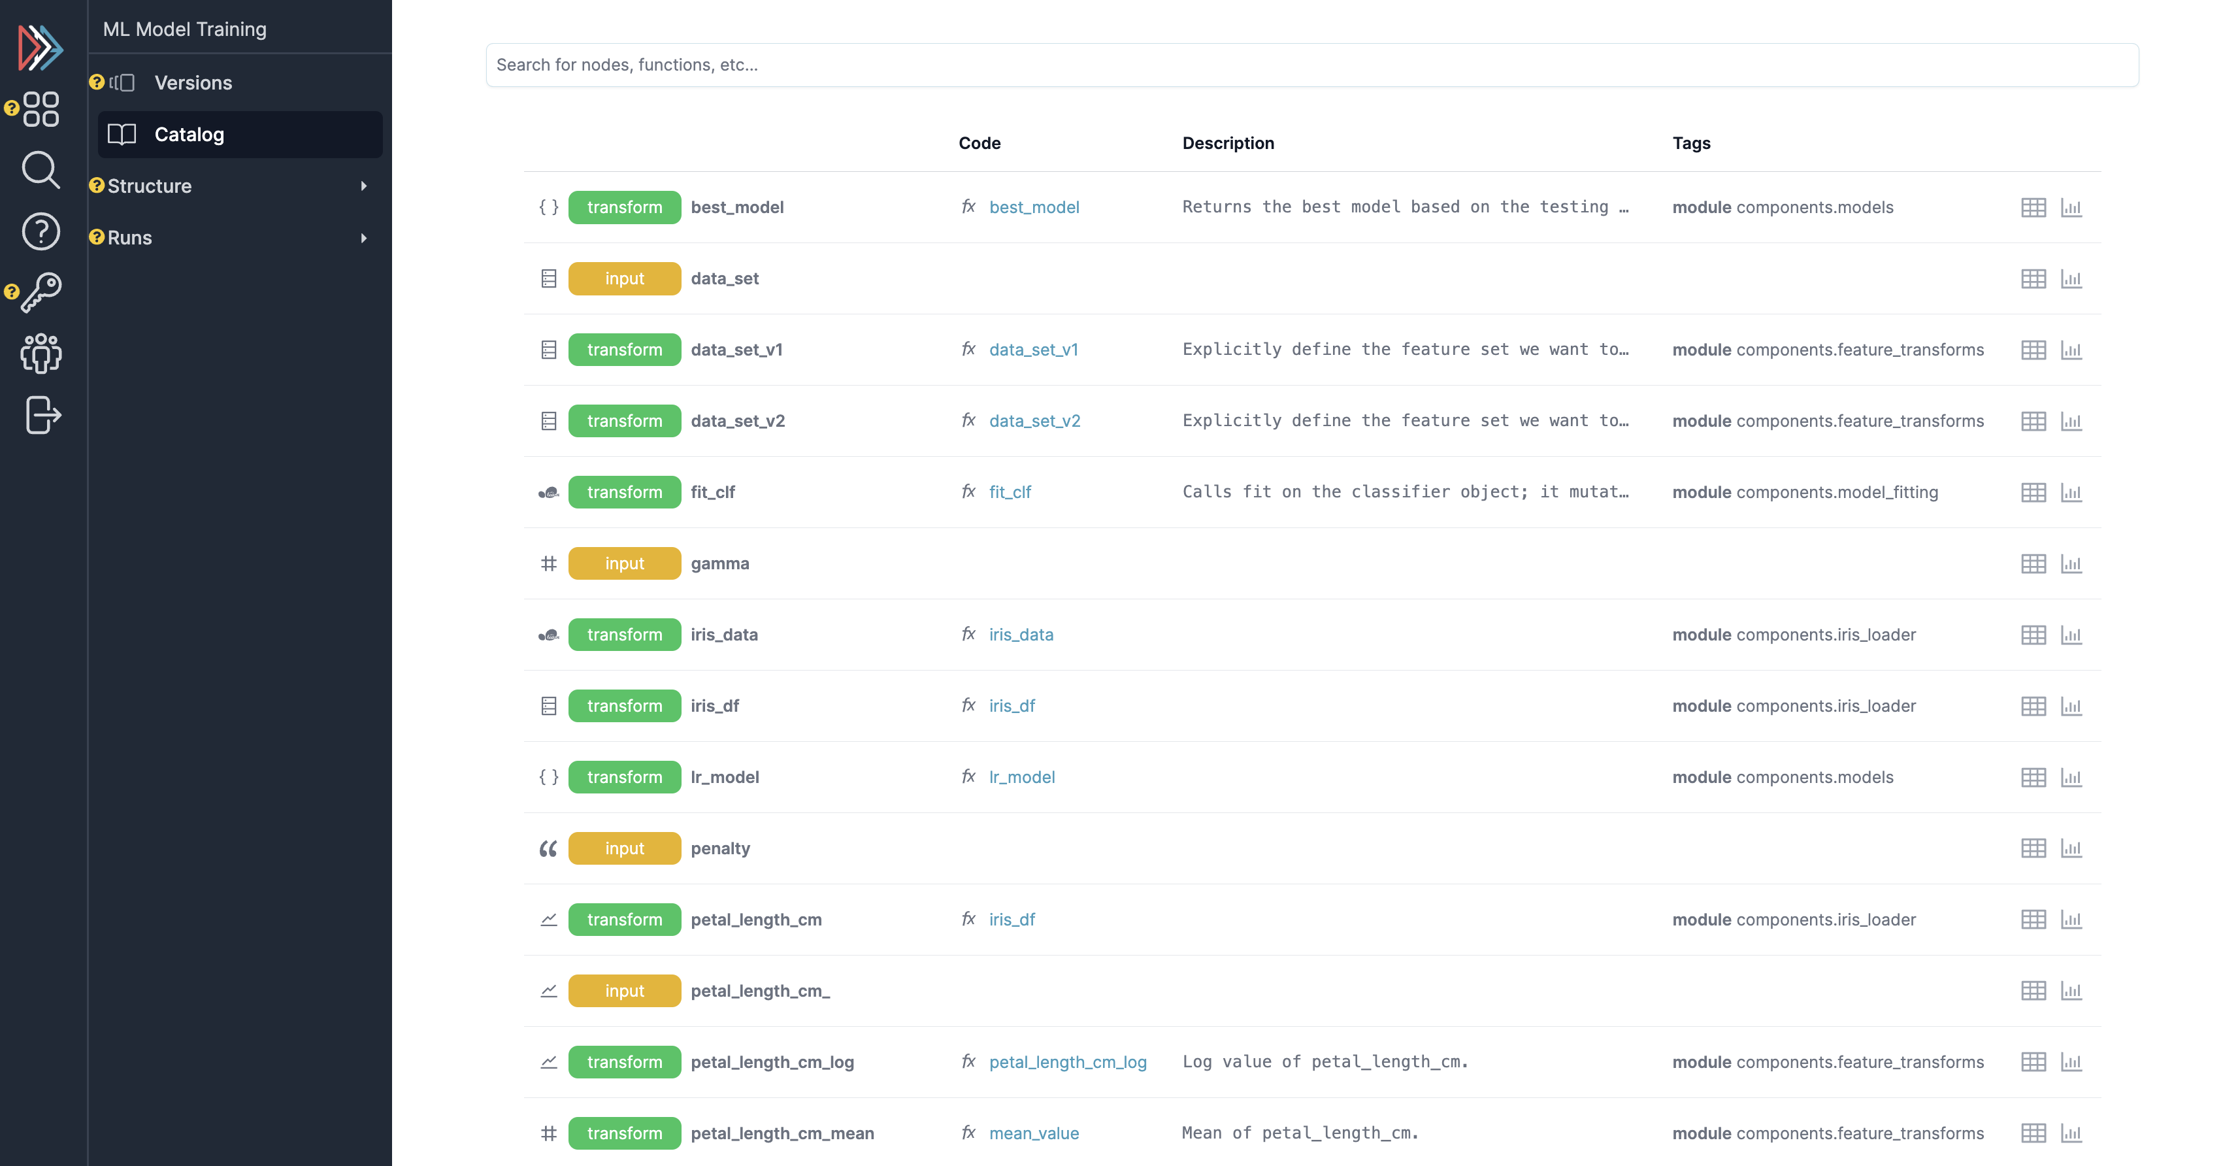This screenshot has height=1166, width=2223.
Task: Click chart icon for fit_clf row
Action: click(x=2070, y=493)
